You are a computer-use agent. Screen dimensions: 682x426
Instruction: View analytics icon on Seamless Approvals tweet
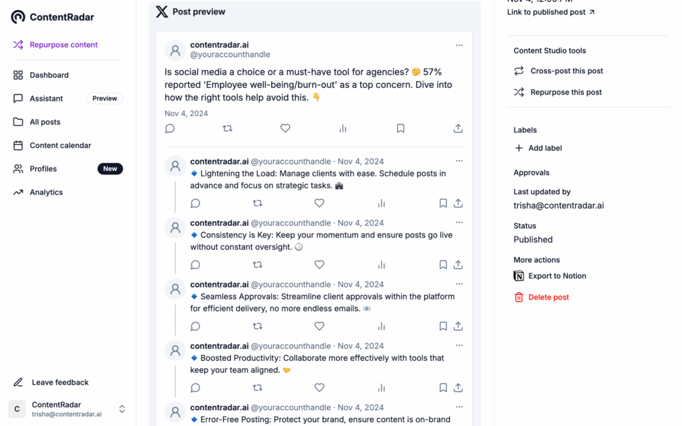click(x=382, y=326)
